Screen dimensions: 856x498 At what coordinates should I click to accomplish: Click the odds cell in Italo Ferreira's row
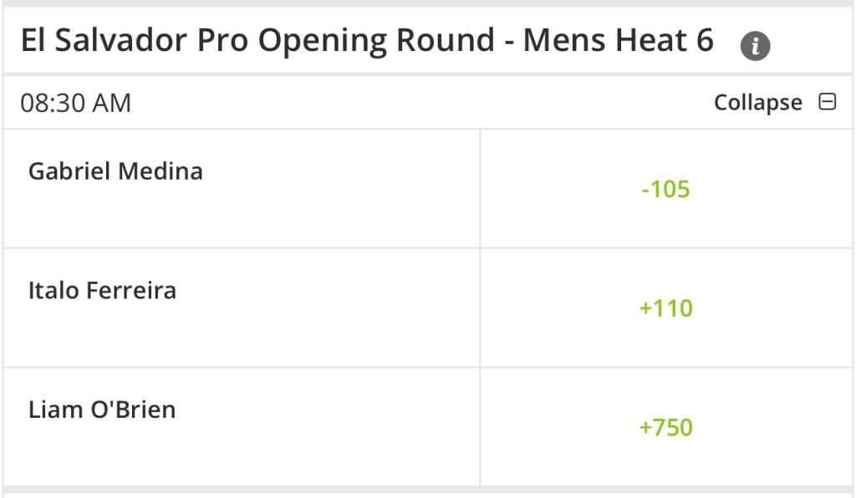coord(665,308)
